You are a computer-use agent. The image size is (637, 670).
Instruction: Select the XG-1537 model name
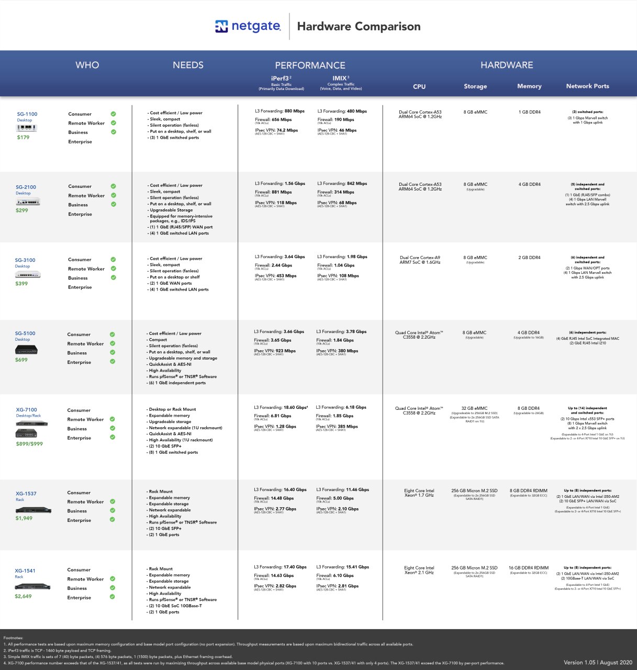[26, 494]
